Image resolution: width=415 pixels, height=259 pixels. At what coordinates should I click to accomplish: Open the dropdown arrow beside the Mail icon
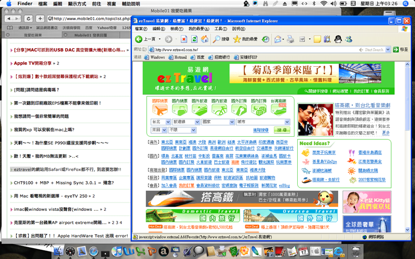283,39
